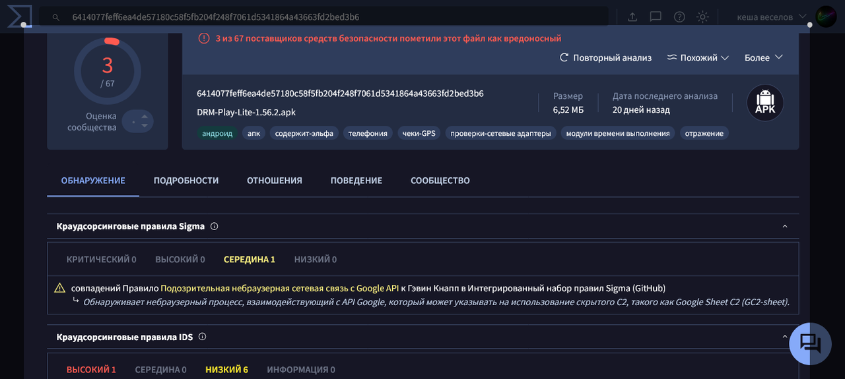The image size is (845, 379).
Task: Click Повторный анализ button
Action: click(x=605, y=57)
